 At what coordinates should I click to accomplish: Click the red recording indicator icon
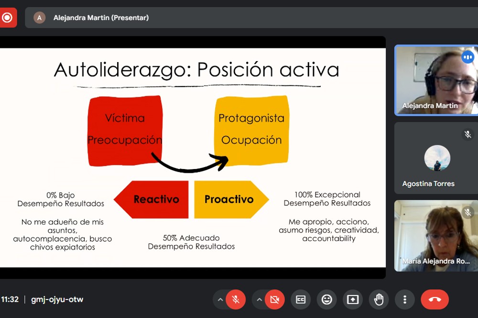tap(7, 18)
